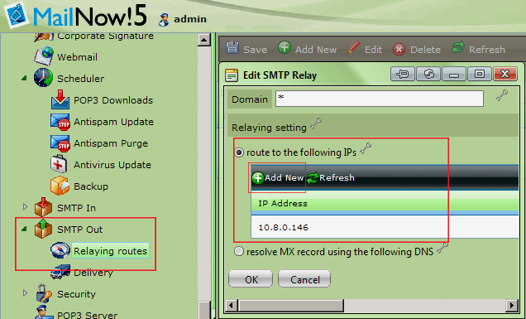Click the wrench icon beside Domain field
The height and width of the screenshot is (319, 526).
click(x=502, y=96)
